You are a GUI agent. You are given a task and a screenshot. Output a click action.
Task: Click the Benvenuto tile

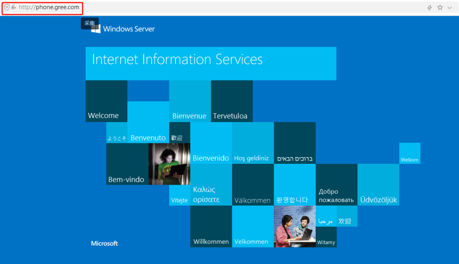tap(148, 122)
